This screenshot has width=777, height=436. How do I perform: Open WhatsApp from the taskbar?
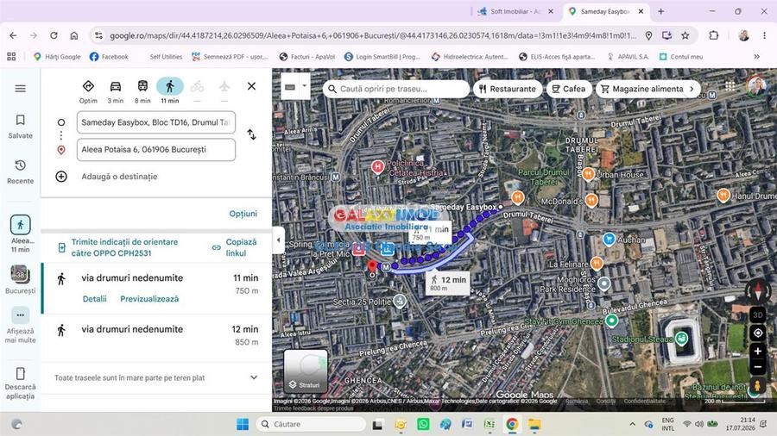click(x=423, y=424)
